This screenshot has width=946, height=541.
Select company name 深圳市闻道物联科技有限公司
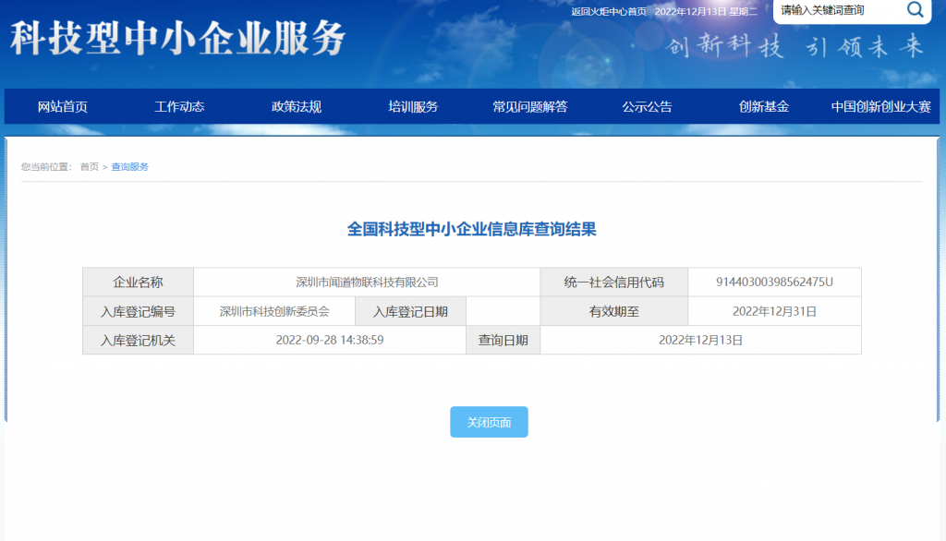tap(367, 283)
